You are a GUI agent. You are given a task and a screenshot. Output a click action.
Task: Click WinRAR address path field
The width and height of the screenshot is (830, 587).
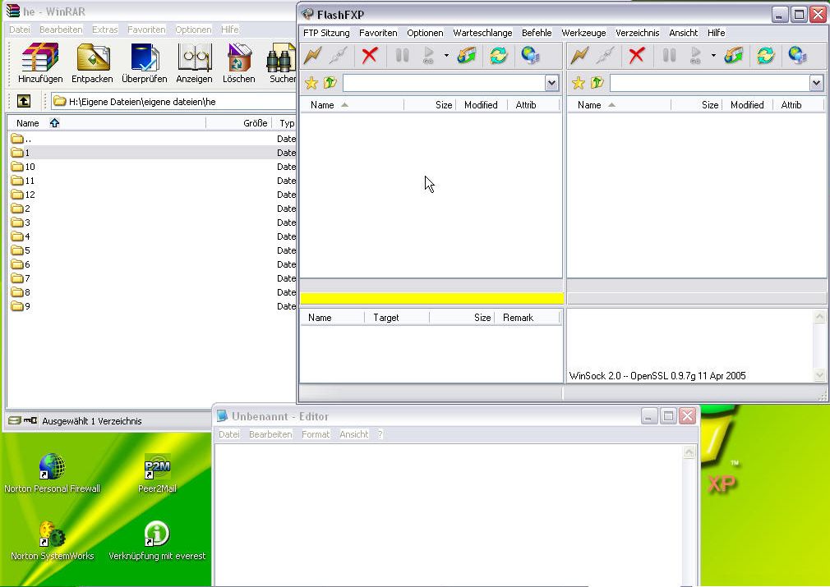173,101
